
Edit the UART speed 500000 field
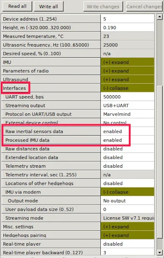(127, 97)
